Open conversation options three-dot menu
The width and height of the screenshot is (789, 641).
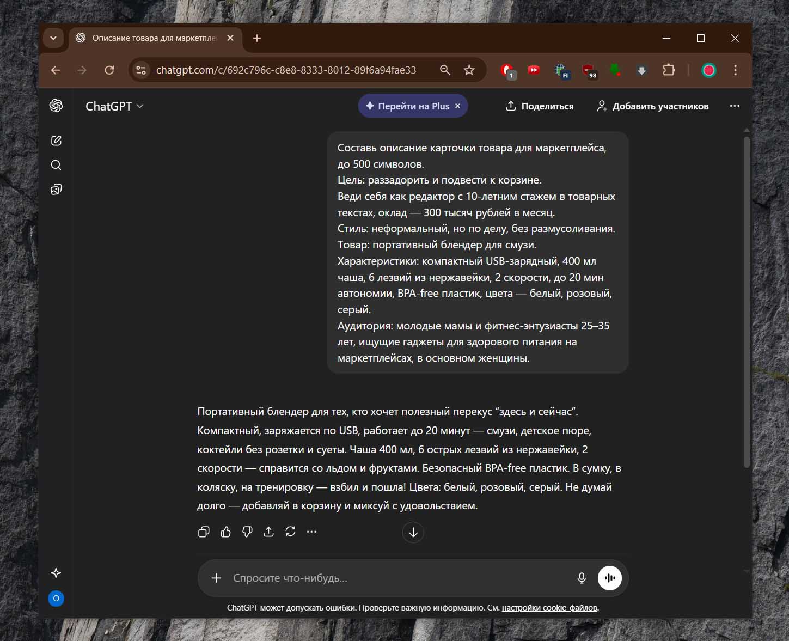click(x=735, y=106)
